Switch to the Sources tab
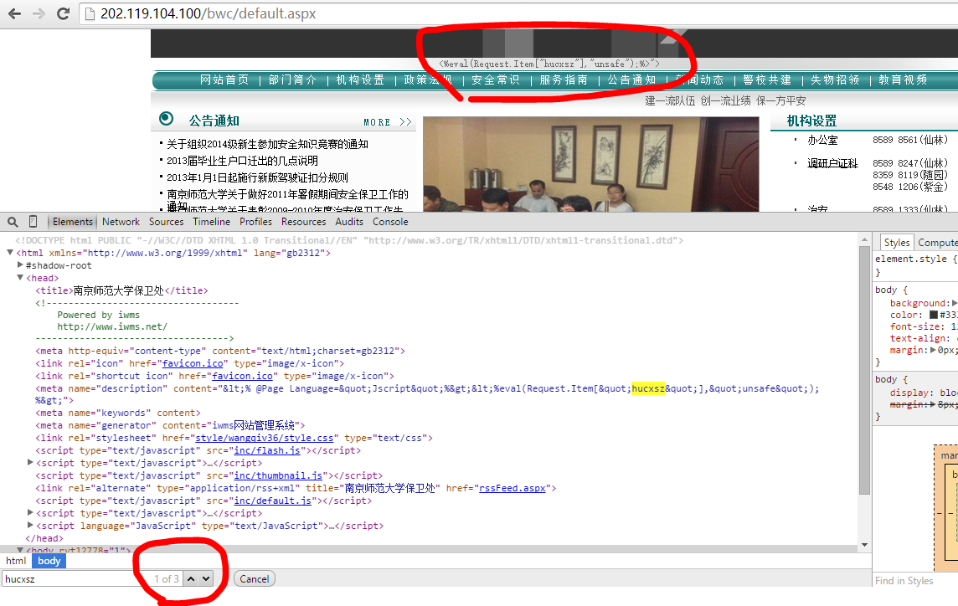The width and height of the screenshot is (958, 606). point(166,222)
